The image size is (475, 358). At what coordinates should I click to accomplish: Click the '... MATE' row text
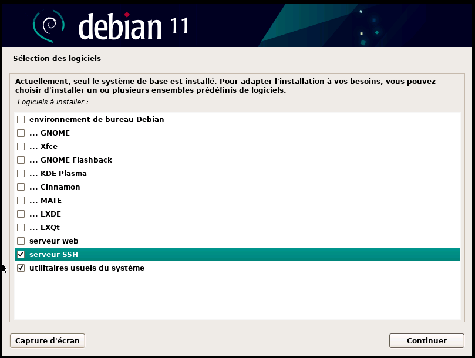coord(45,201)
